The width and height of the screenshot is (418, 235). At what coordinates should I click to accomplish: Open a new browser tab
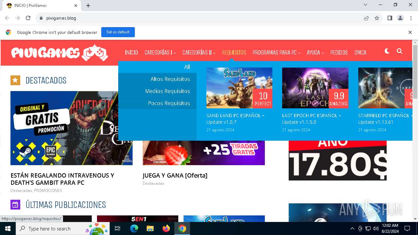point(88,6)
